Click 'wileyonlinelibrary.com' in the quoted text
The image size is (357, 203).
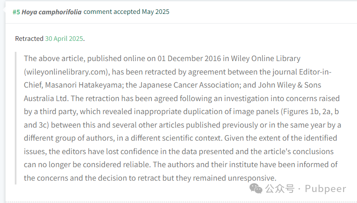[66, 72]
